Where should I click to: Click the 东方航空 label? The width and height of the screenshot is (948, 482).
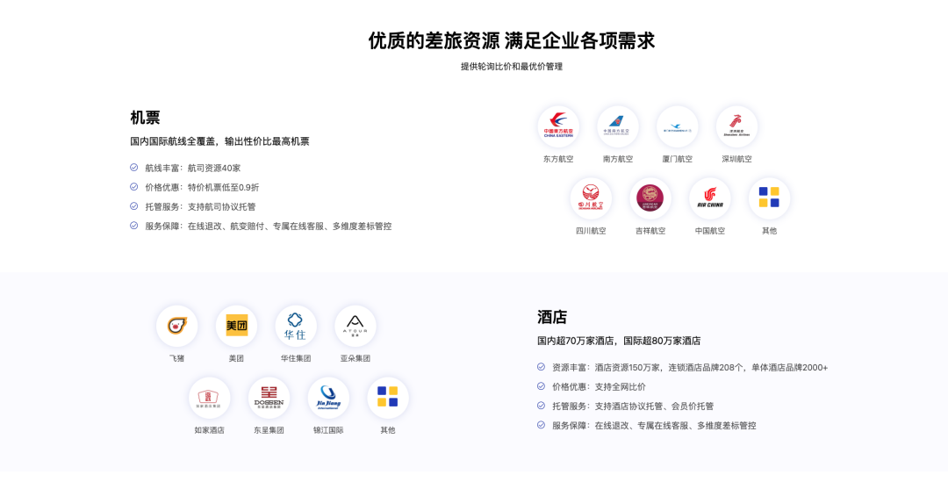558,159
